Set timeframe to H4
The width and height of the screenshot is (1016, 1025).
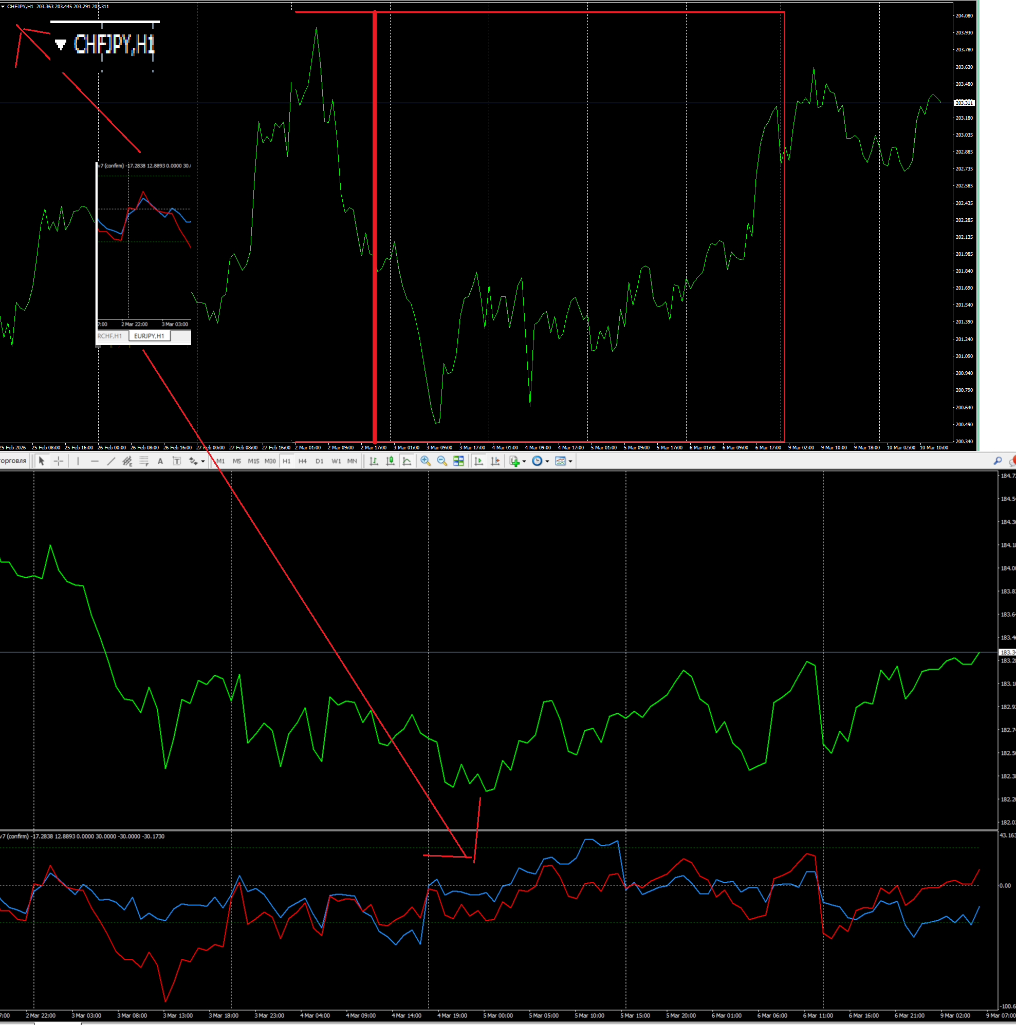point(303,461)
